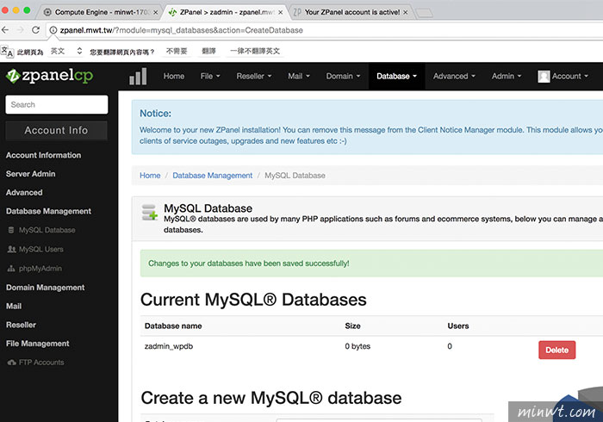Open phpMyAdmin in sidebar
The width and height of the screenshot is (603, 422).
click(40, 268)
